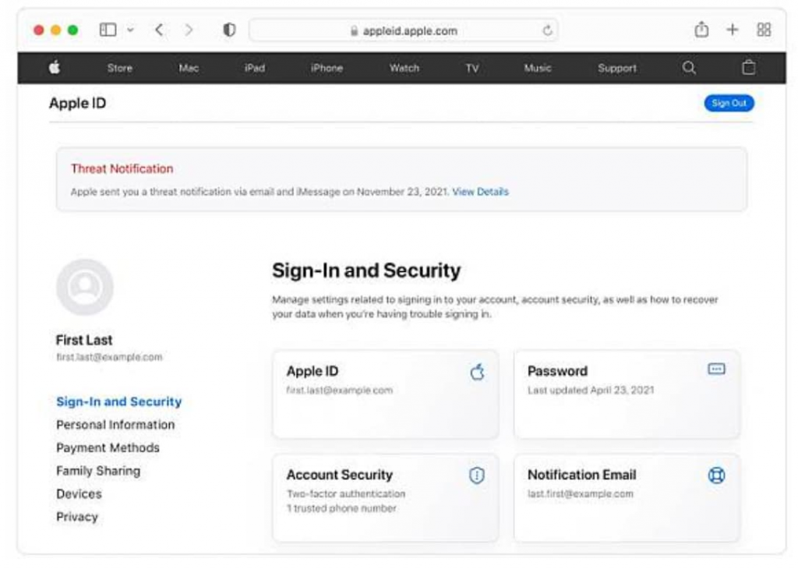Go back with Safari back arrow
Screen dimensions: 798x569
(x=159, y=30)
